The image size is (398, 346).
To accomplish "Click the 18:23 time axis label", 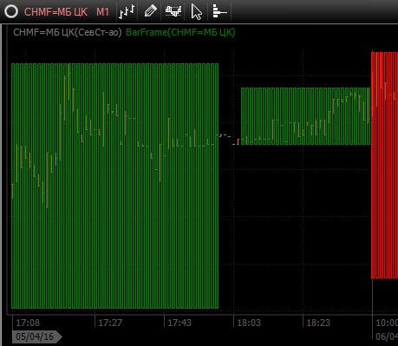I will (x=318, y=323).
